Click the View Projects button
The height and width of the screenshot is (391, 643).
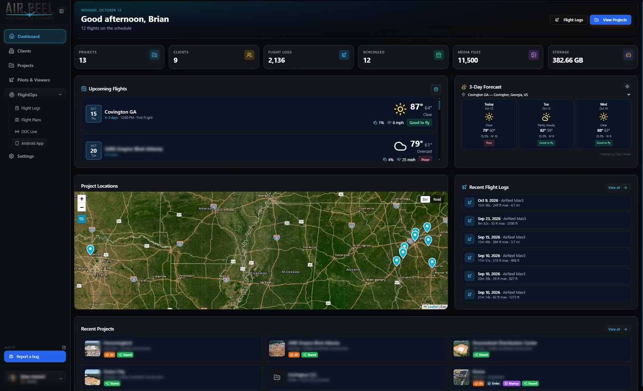[x=610, y=20]
